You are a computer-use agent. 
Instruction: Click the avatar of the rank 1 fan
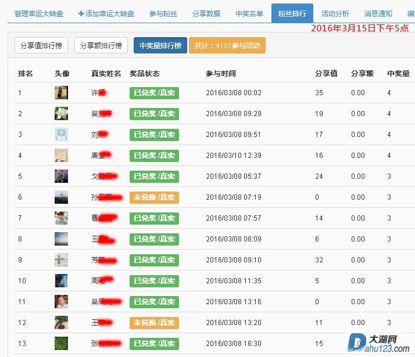click(61, 93)
